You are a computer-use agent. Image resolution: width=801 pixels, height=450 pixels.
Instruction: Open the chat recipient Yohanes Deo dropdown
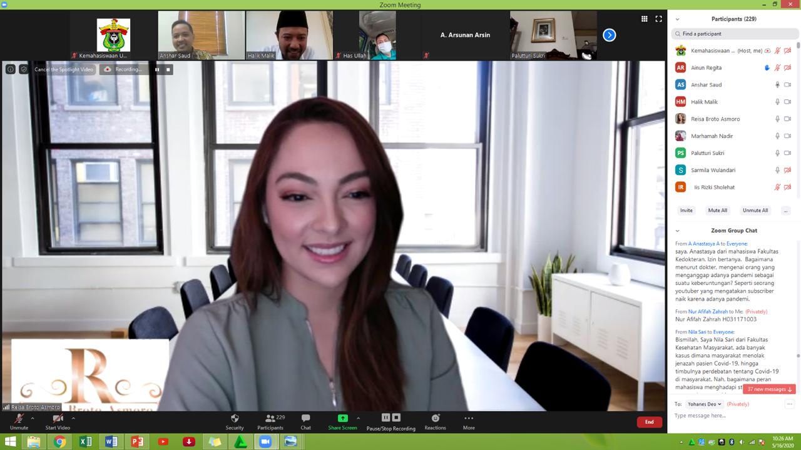pos(704,404)
